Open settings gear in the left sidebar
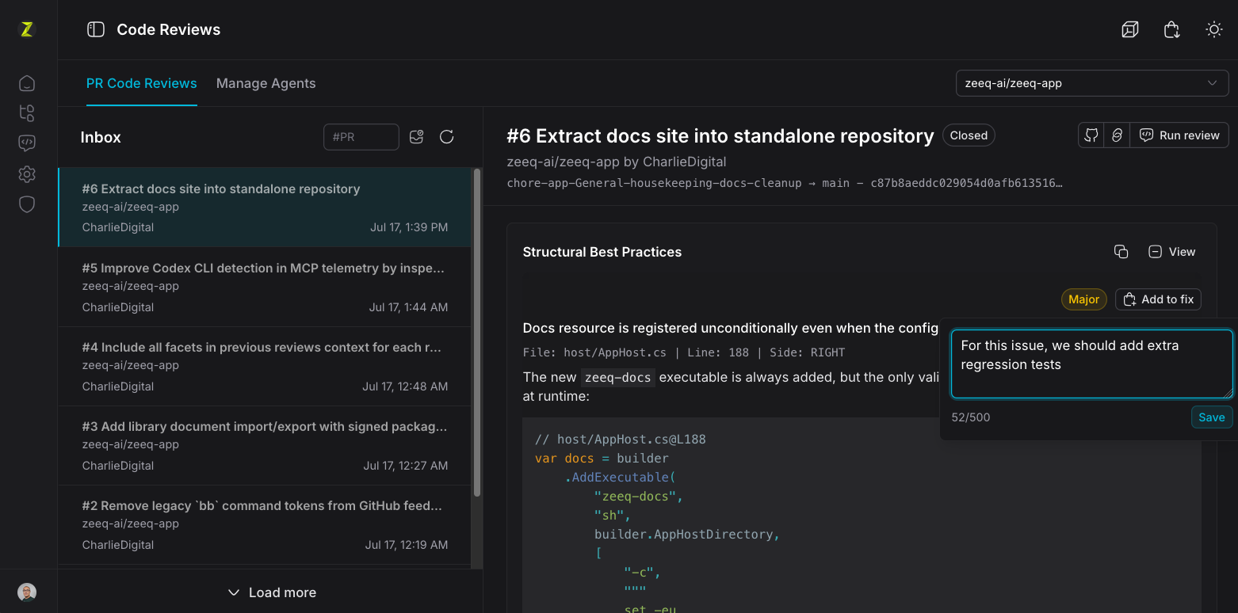Viewport: 1238px width, 613px height. [x=27, y=174]
